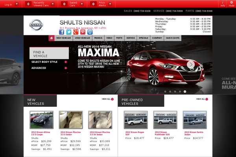The width and height of the screenshot is (236, 157).
Task: Select the second slideshow dot
Action: click(x=170, y=91)
